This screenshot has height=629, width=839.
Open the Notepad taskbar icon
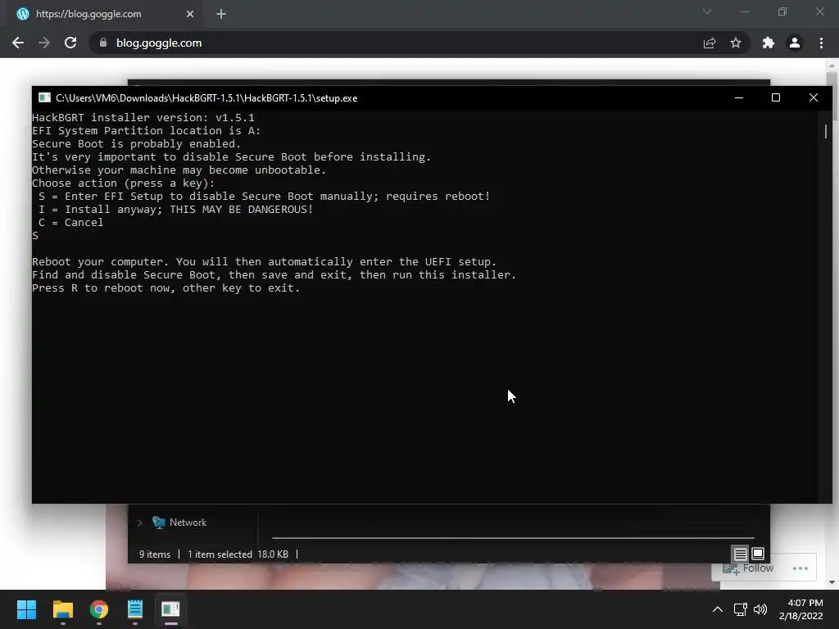[x=135, y=609]
